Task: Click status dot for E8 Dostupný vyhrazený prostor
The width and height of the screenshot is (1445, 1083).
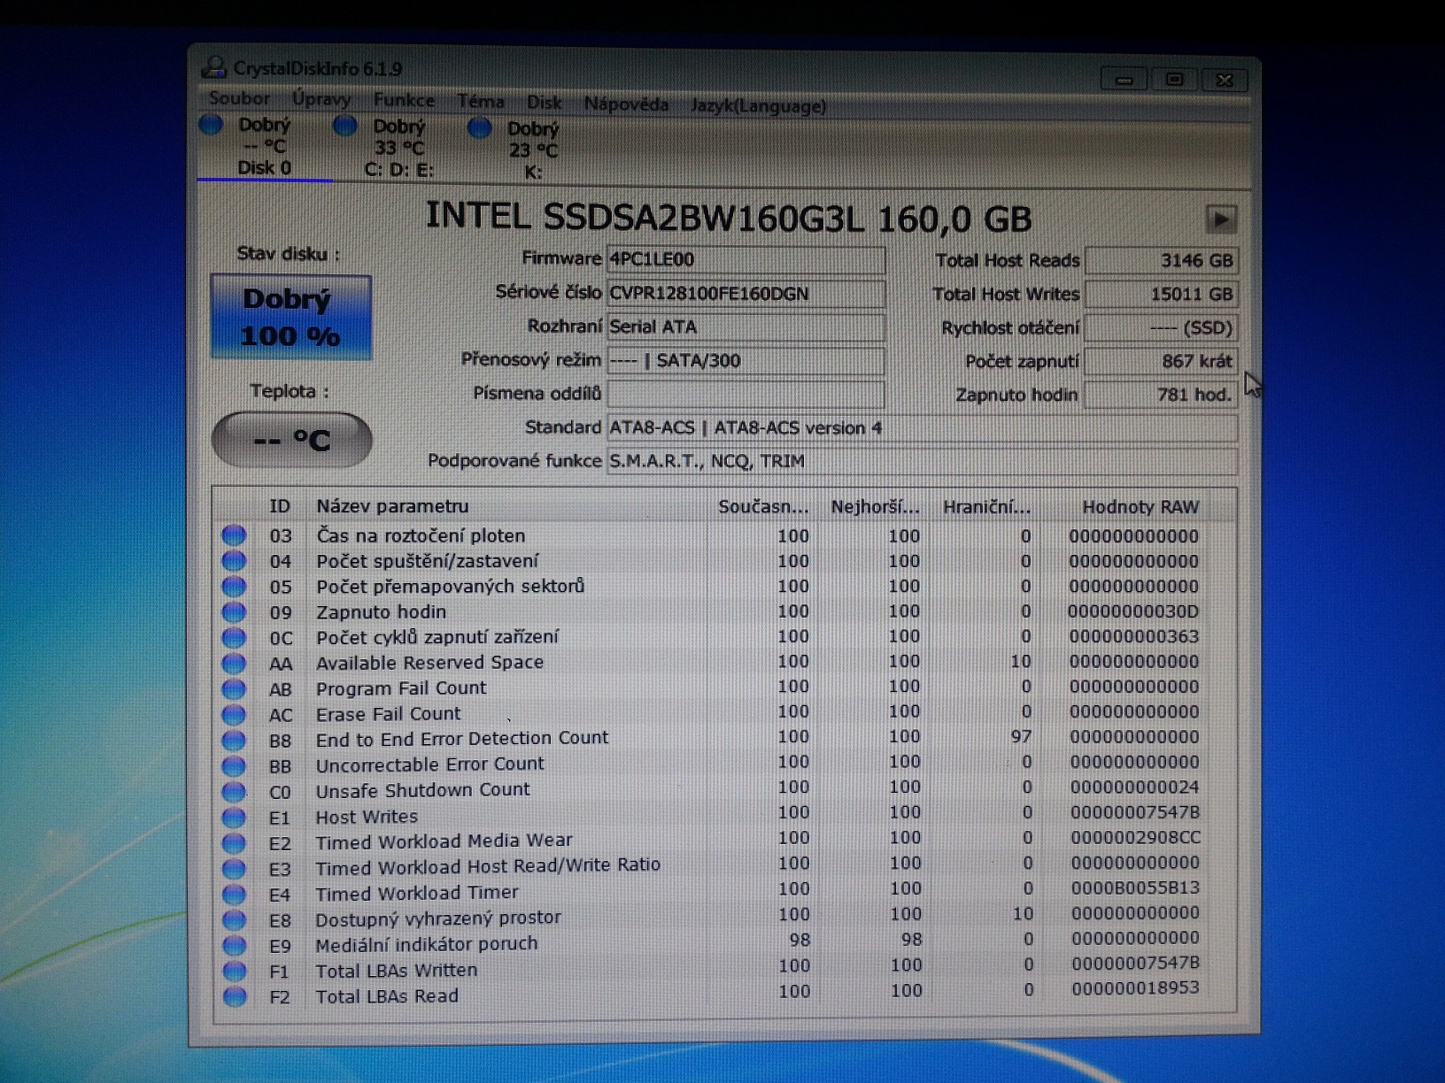Action: 234,919
